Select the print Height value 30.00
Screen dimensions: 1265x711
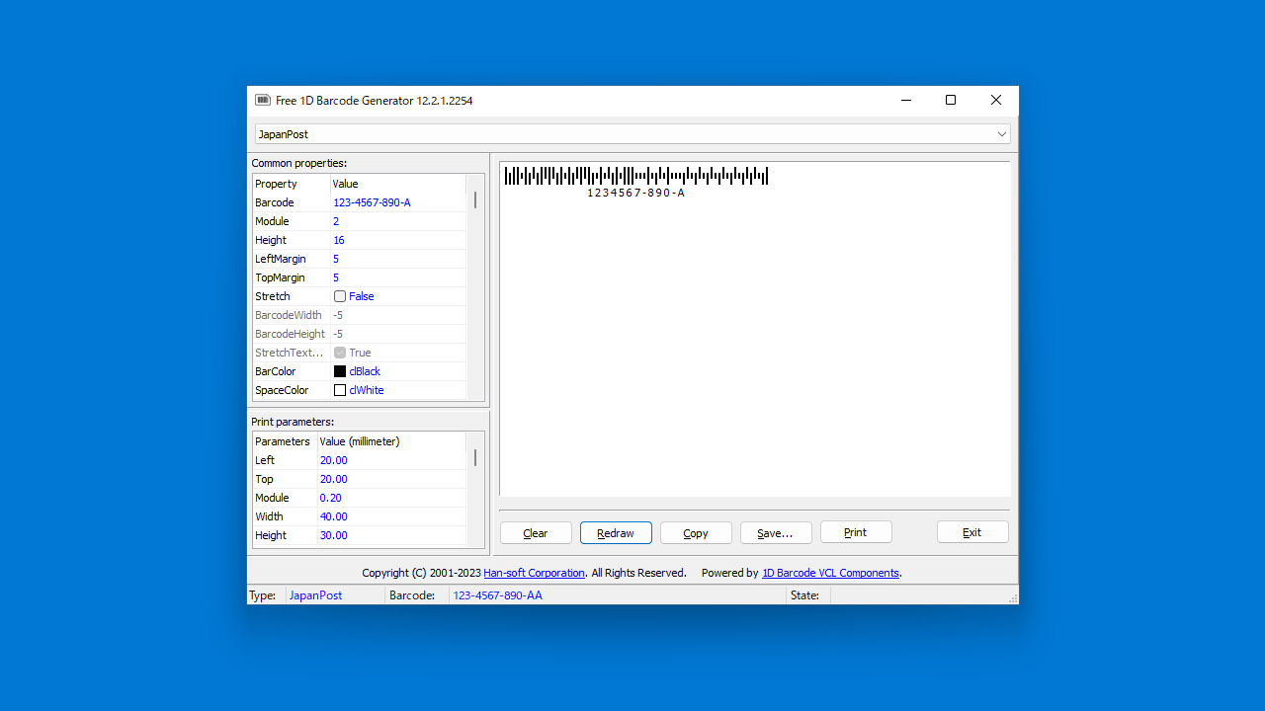point(391,535)
